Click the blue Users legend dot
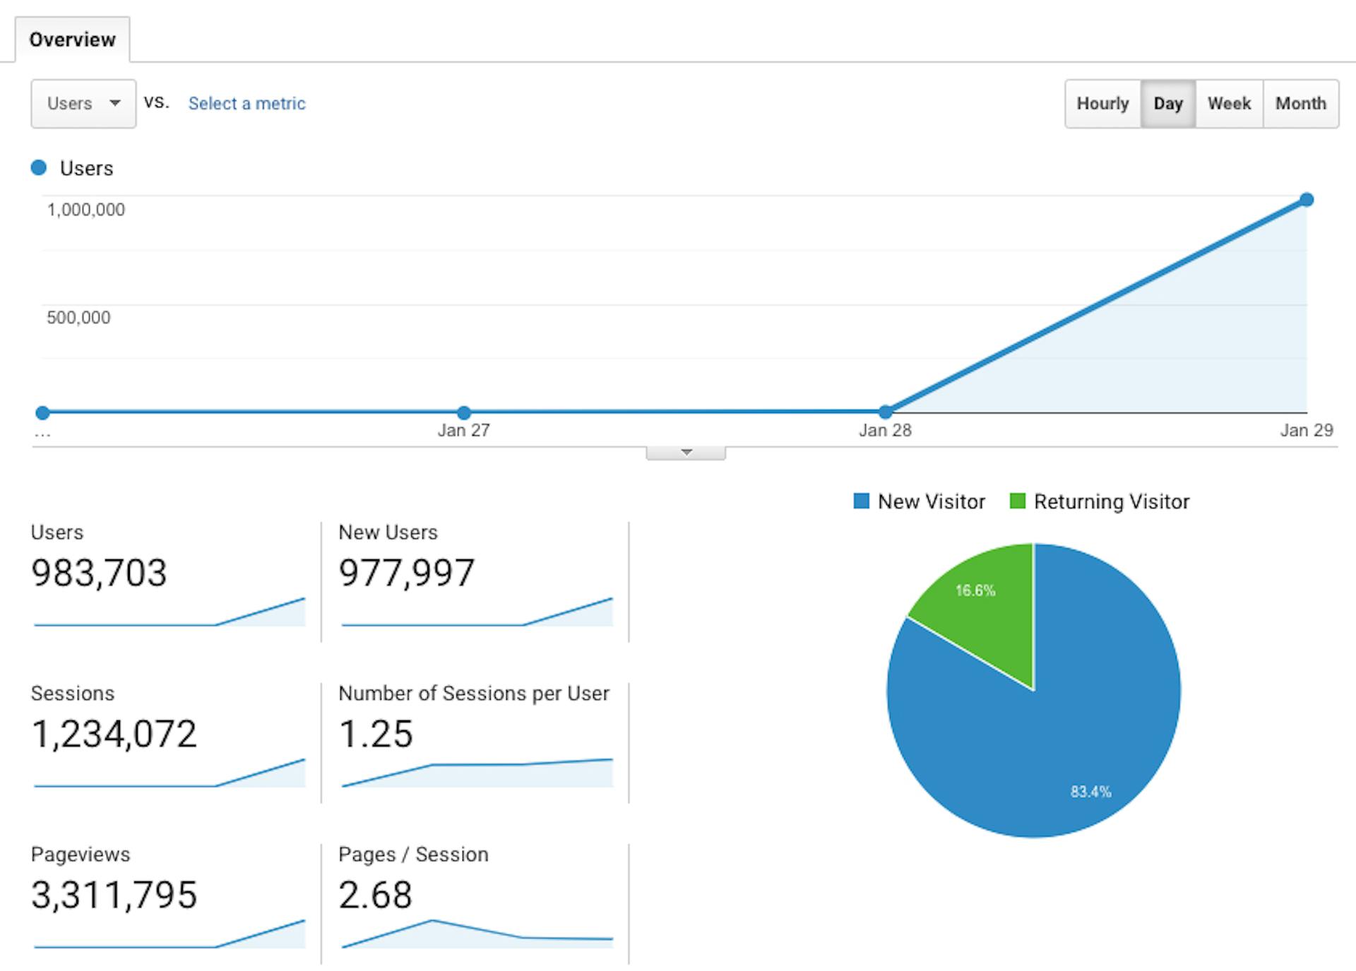The height and width of the screenshot is (971, 1356). [39, 167]
